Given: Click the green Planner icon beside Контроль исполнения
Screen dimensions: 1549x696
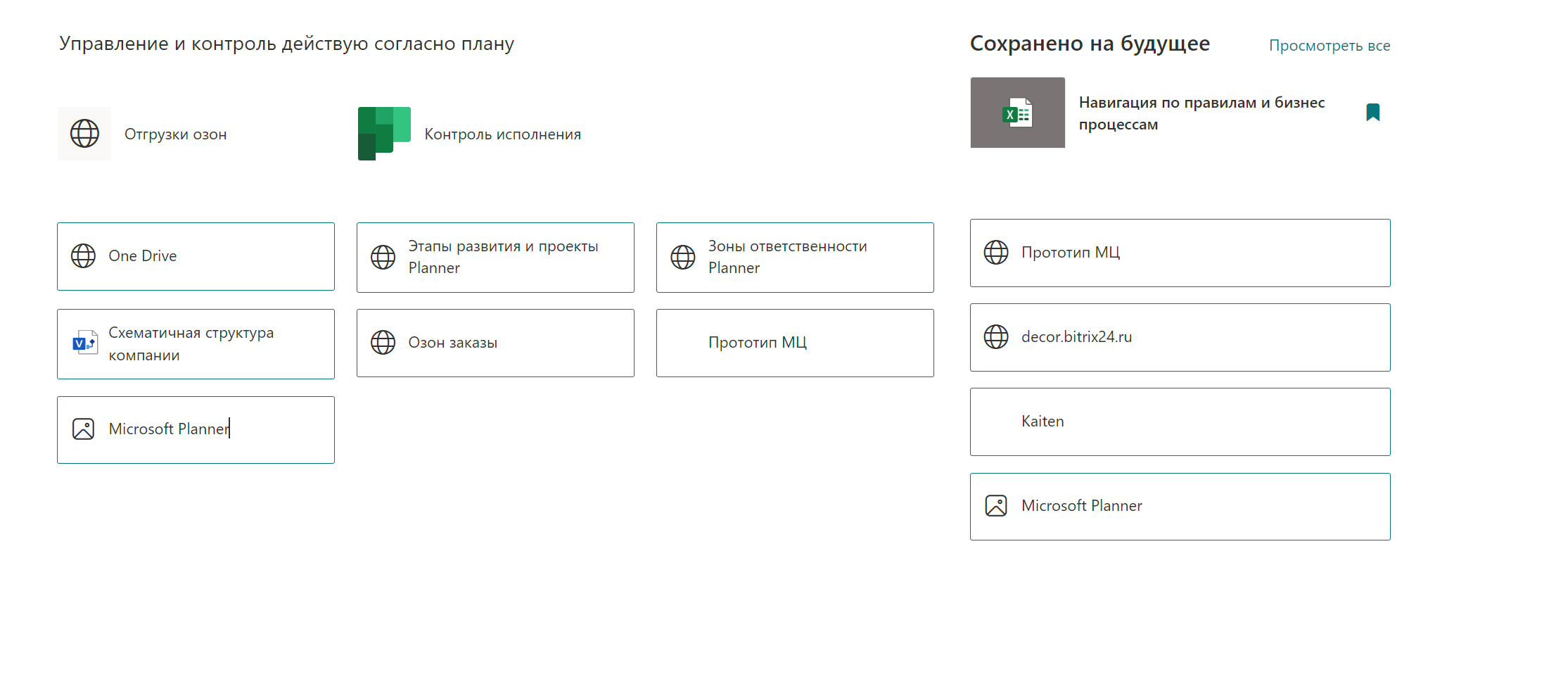Looking at the screenshot, I should 384,134.
